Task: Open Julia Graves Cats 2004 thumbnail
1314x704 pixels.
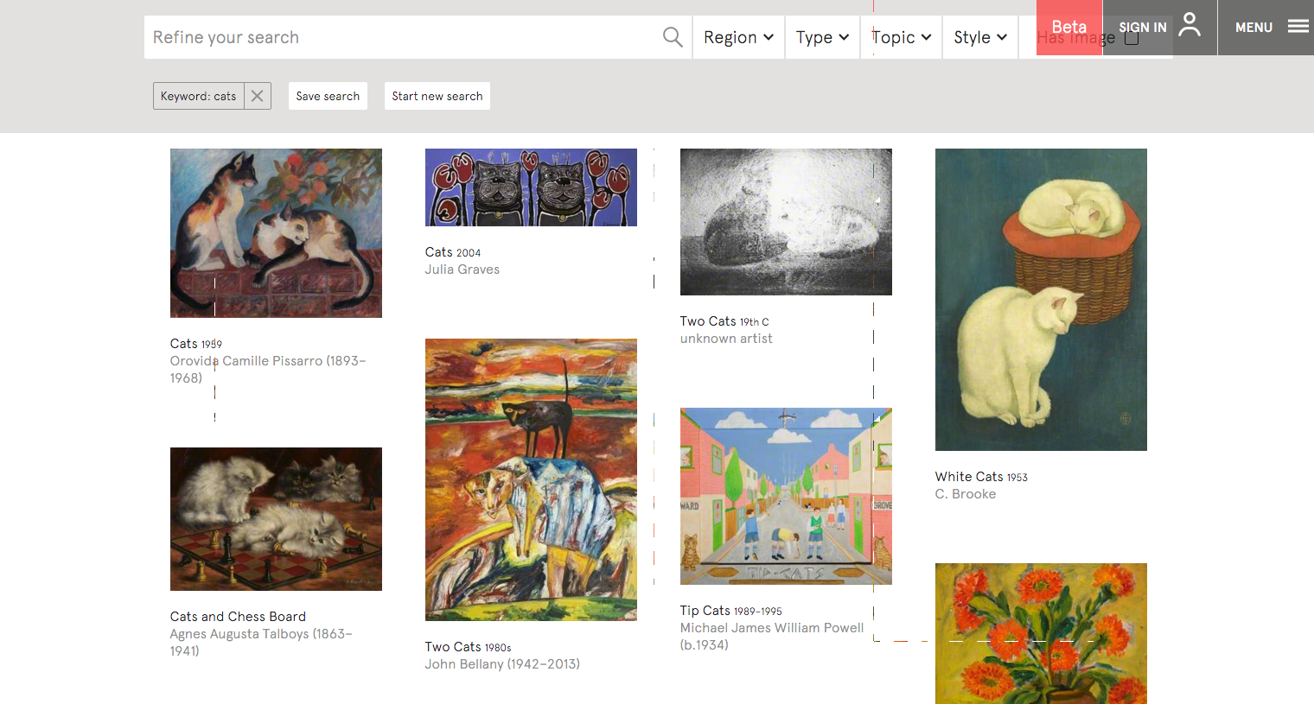Action: (531, 187)
